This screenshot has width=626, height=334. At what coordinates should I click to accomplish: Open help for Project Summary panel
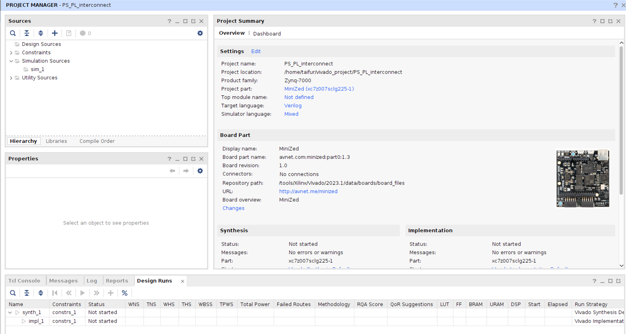594,21
